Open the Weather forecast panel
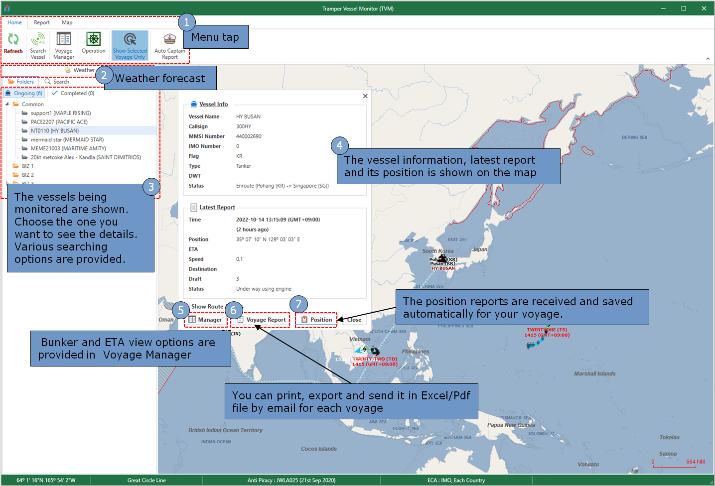This screenshot has width=715, height=486. click(80, 70)
